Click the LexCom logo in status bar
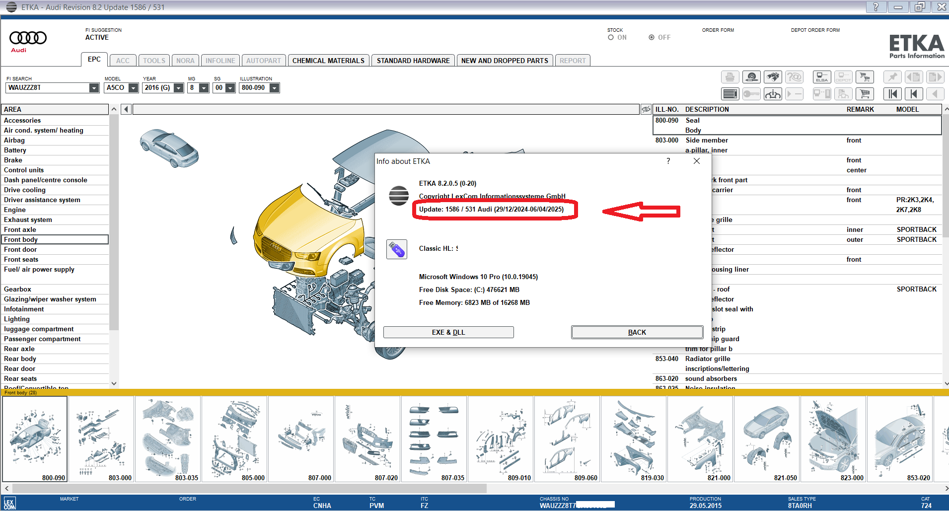 [9, 503]
